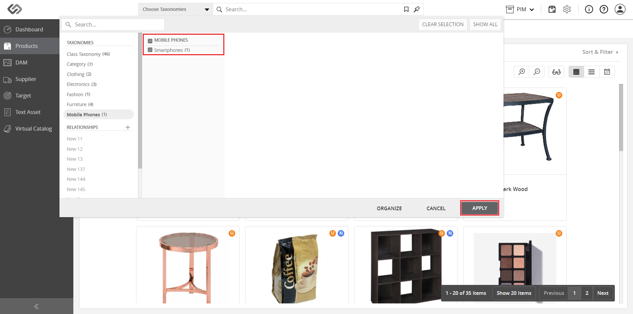Open DAM in the sidebar
The height and width of the screenshot is (314, 633).
pyautogui.click(x=30, y=62)
